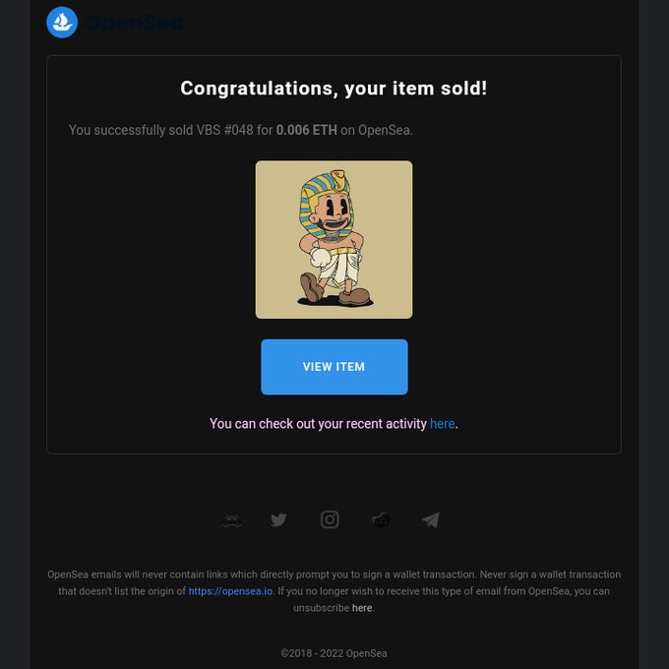Click the 'unsubscribe' word in footer
The height and width of the screenshot is (669, 669).
click(x=321, y=608)
